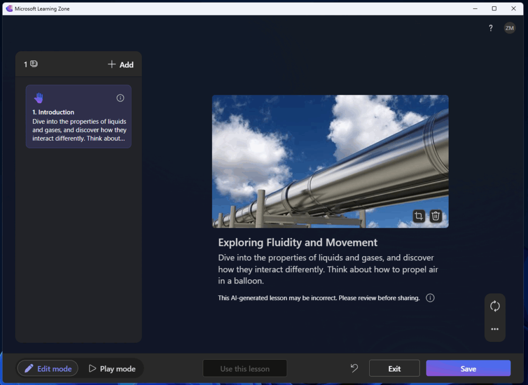Edit the title Exploring Fluidity and Movement
528x385 pixels.
298,242
